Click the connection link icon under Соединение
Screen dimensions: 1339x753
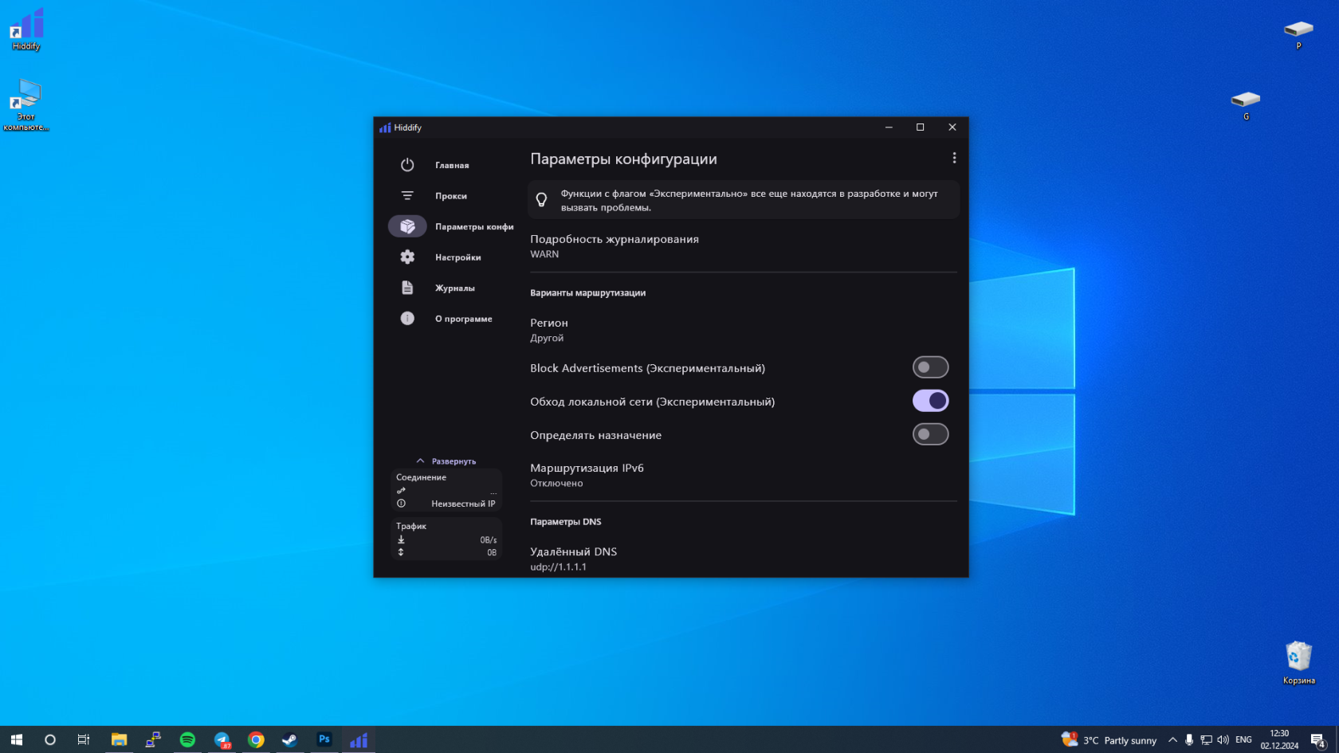point(401,490)
